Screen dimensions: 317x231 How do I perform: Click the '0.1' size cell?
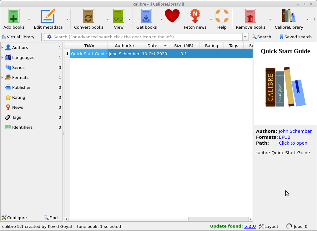pyautogui.click(x=184, y=54)
